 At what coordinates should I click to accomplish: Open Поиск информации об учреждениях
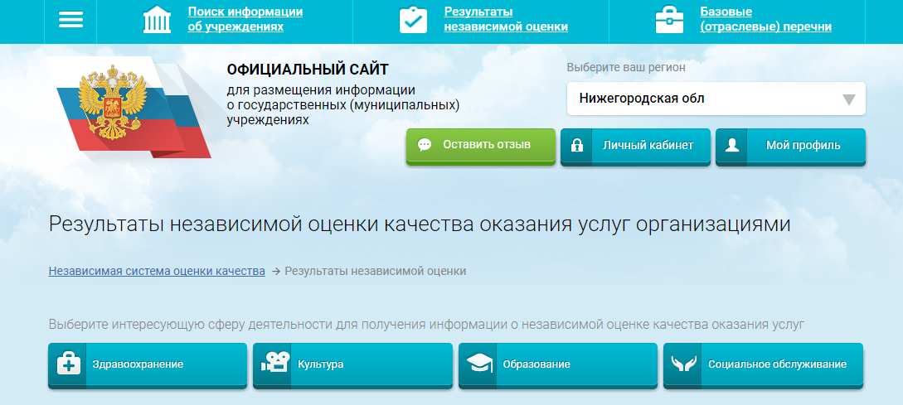pos(245,20)
